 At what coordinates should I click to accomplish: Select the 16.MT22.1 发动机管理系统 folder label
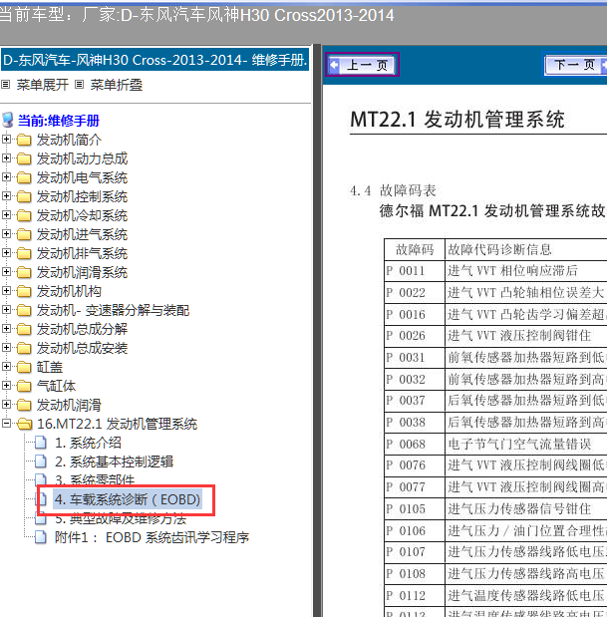[117, 424]
